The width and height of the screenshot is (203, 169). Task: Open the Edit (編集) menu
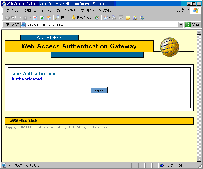[31, 10]
